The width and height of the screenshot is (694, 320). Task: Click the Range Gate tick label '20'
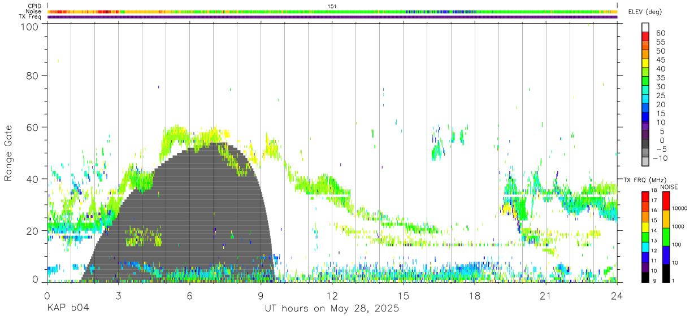coord(33,231)
